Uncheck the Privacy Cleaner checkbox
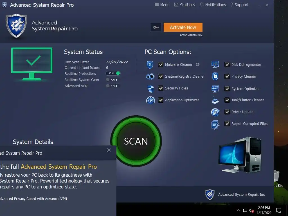The height and width of the screenshot is (216, 288). [x=227, y=76]
